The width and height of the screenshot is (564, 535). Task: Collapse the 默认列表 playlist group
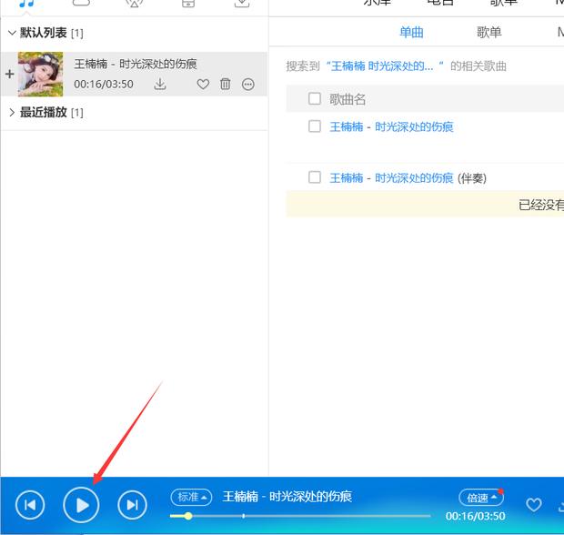pos(12,33)
